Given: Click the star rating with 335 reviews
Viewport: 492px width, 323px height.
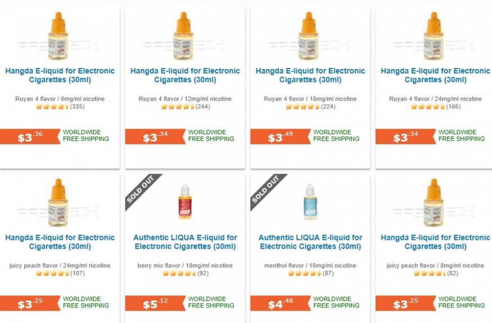Looking at the screenshot, I should (52, 107).
